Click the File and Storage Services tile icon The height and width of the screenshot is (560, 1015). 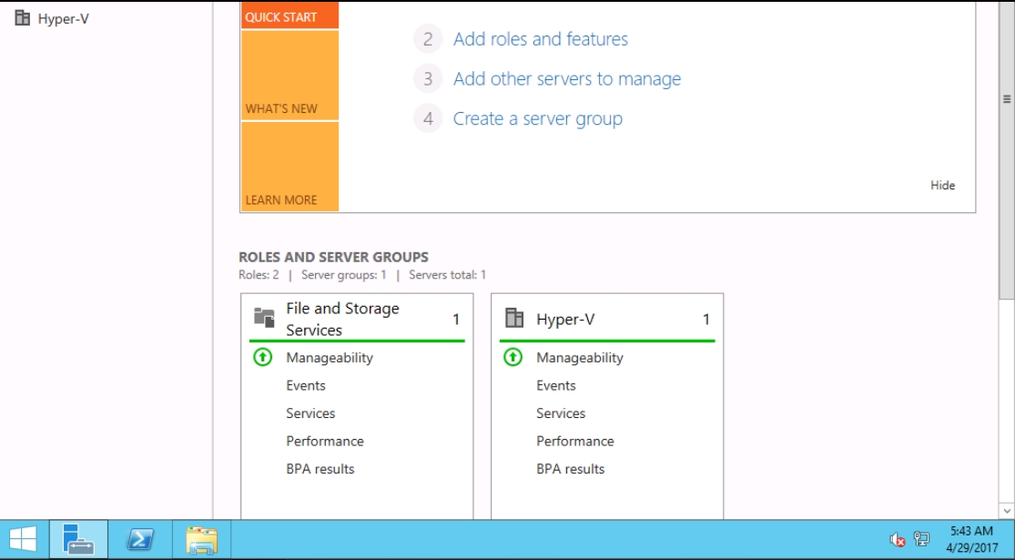[x=264, y=318]
